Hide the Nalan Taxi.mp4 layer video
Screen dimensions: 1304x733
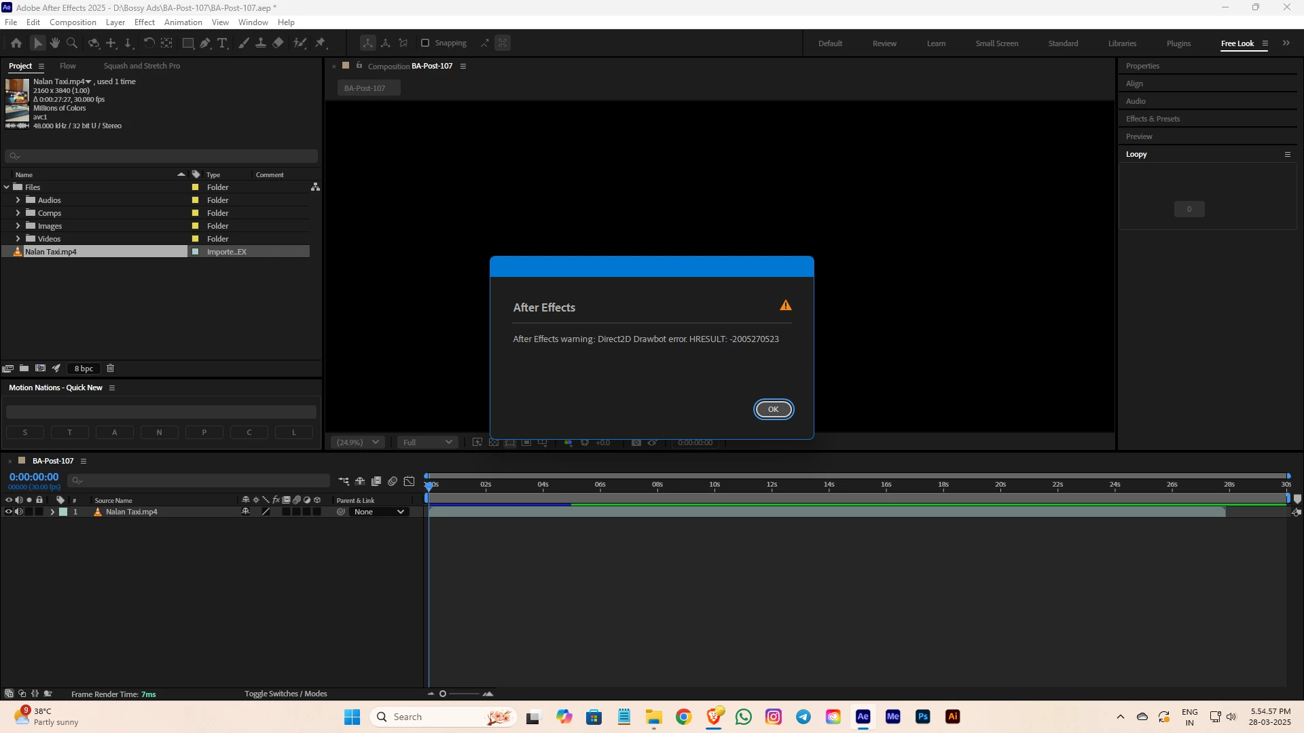coord(8,512)
